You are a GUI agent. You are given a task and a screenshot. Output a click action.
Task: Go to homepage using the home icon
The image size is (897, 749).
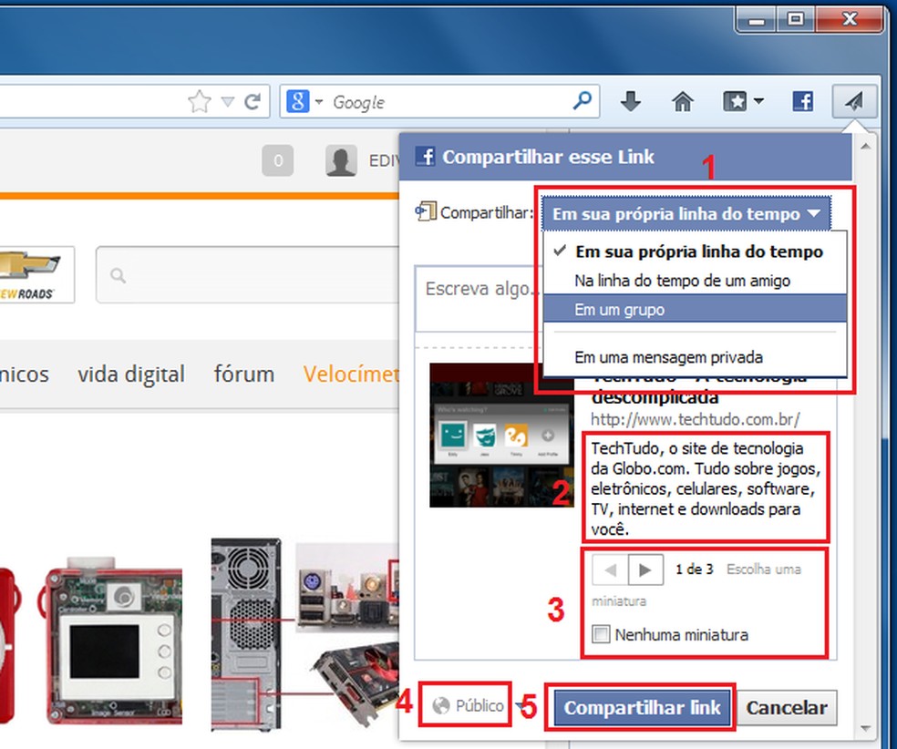pyautogui.click(x=683, y=101)
